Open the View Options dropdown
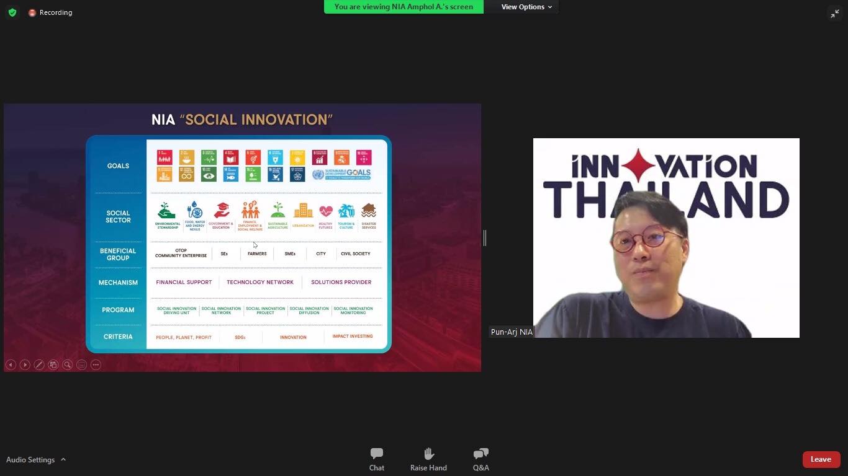Image resolution: width=848 pixels, height=476 pixels. (526, 7)
